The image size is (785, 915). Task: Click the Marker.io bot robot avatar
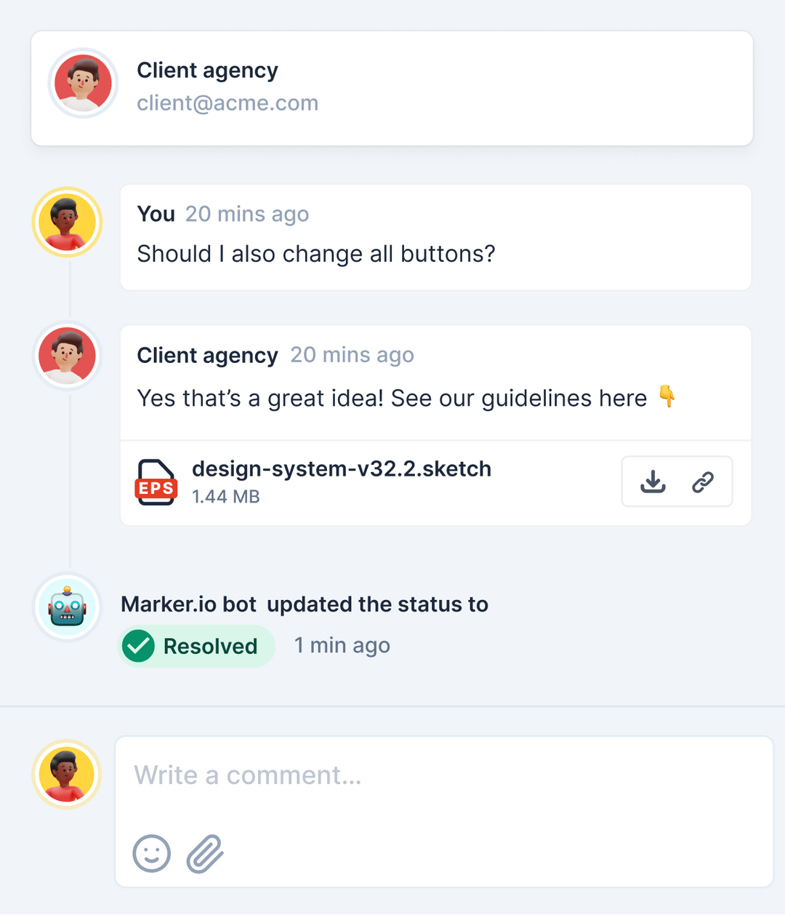[x=67, y=607]
